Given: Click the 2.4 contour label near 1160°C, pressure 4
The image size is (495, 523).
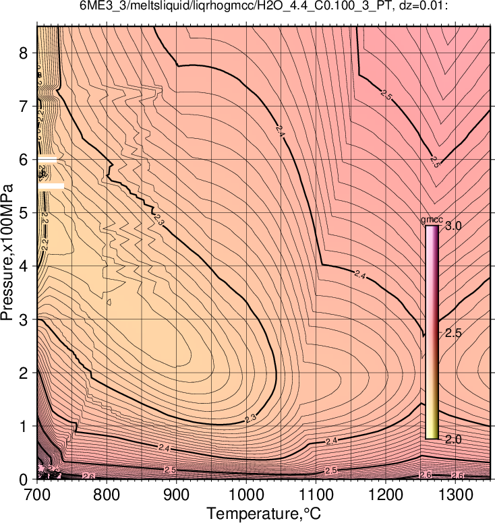Looking at the screenshot, I should click(360, 275).
